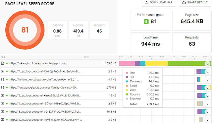Expand the fonts.googleapis.com Oswald request row
The height and width of the screenshot is (123, 212).
(x=207, y=88)
